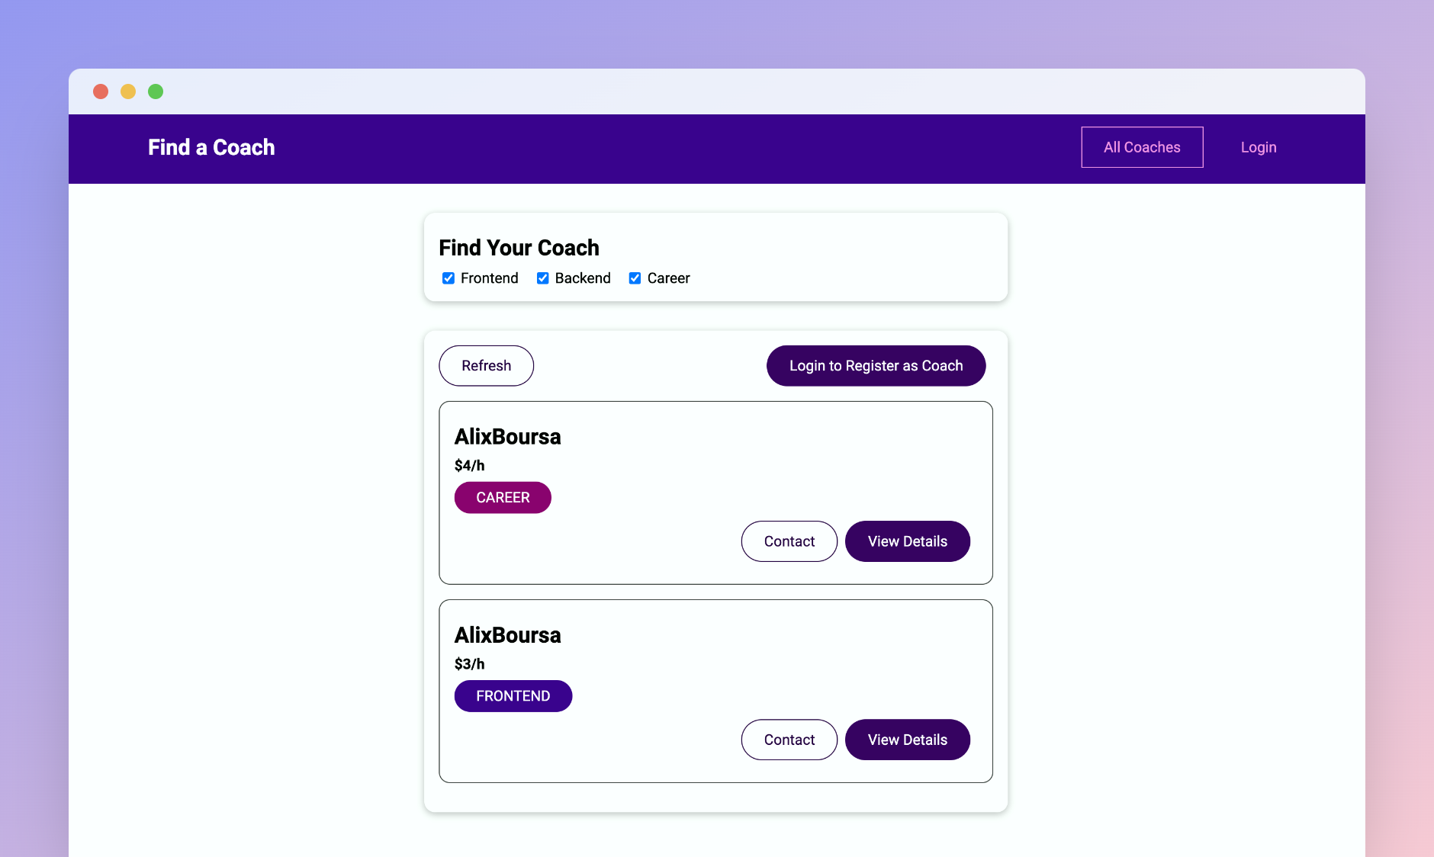Screen dimensions: 1434x857
Task: Click the Find Your Coach heading
Action: 519,248
